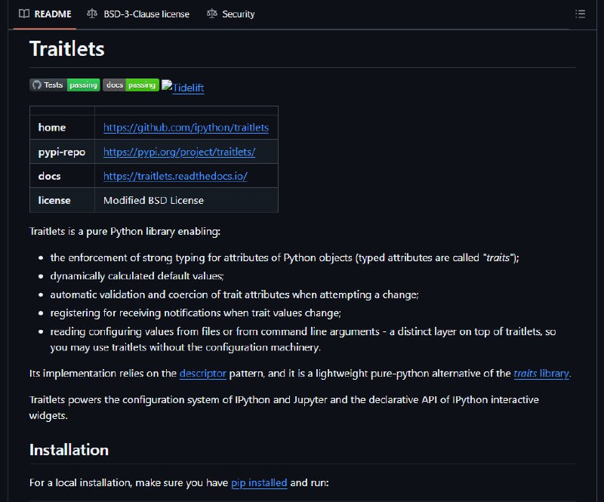This screenshot has height=502, width=604.
Task: Open the Tidelift badge link
Action: [x=183, y=87]
